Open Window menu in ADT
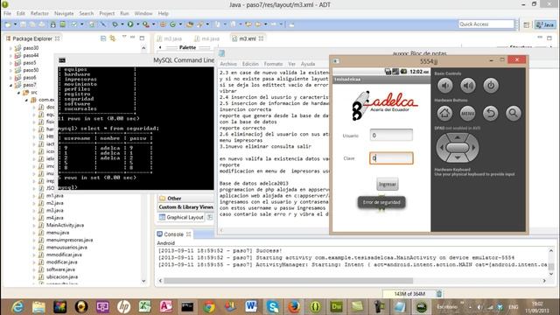The height and width of the screenshot is (315, 560). point(143,14)
